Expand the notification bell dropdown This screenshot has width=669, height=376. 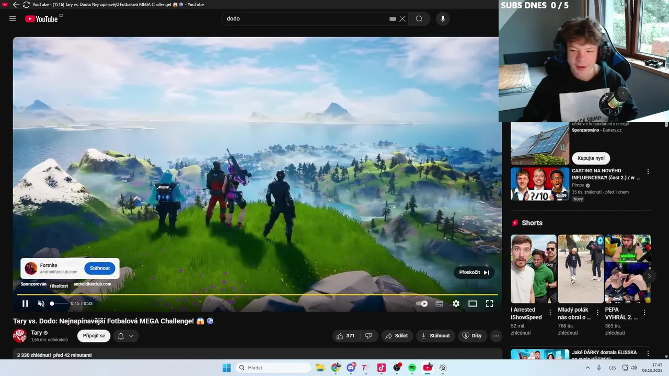tap(126, 336)
